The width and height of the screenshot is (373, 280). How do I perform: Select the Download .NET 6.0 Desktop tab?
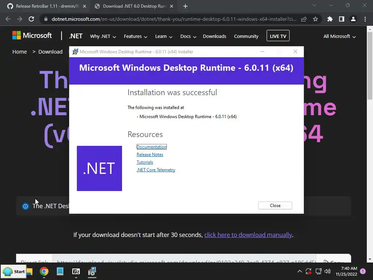[134, 6]
